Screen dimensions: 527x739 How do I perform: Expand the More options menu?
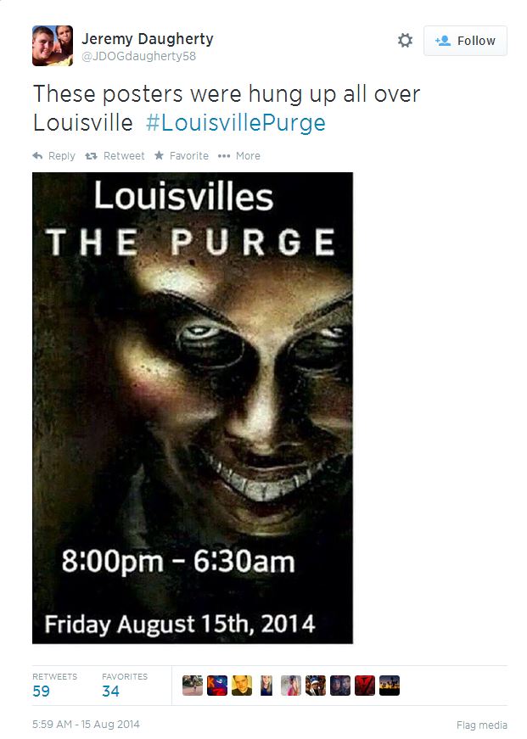click(x=239, y=155)
